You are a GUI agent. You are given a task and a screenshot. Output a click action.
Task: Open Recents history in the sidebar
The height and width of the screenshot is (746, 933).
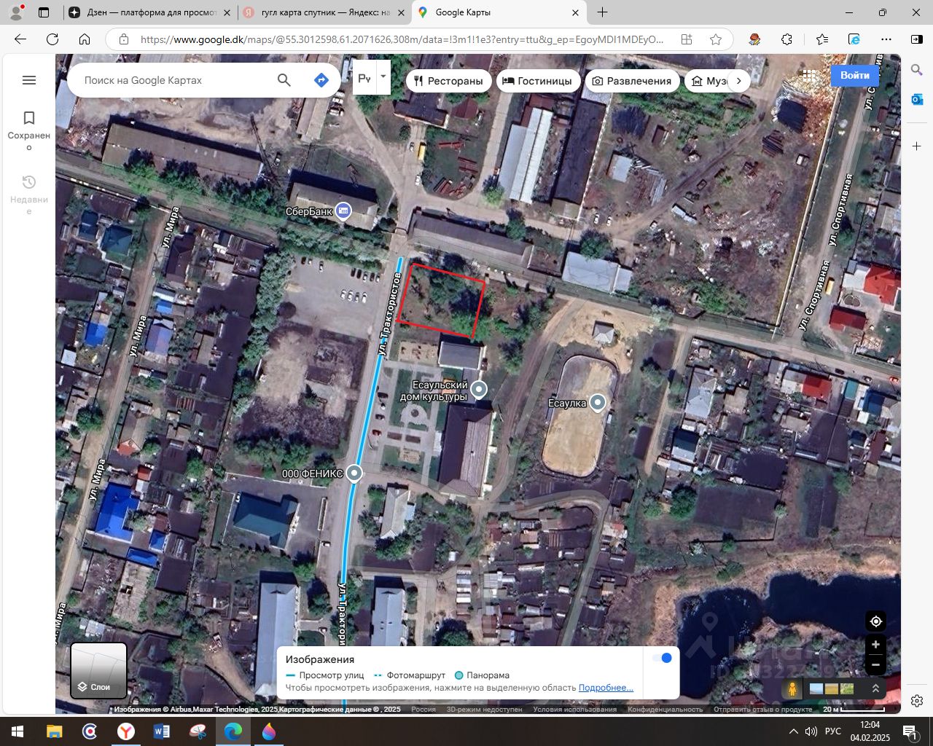[x=29, y=182]
